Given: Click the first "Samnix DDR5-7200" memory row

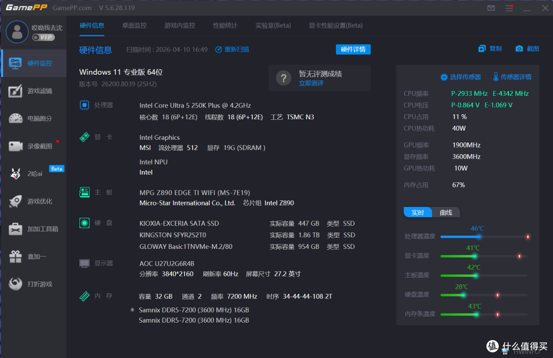Looking at the screenshot, I should [194, 310].
